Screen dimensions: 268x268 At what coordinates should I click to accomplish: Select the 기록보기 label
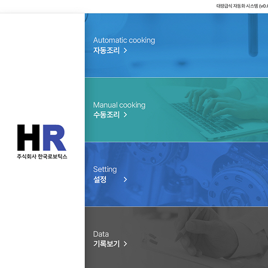click(106, 244)
